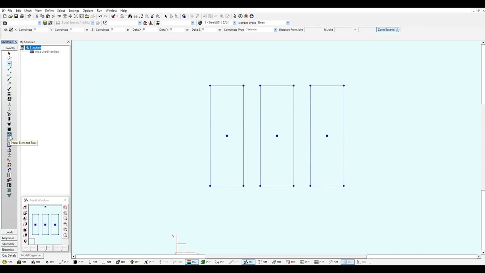Click the grid spacing icon

[x=58, y=23]
